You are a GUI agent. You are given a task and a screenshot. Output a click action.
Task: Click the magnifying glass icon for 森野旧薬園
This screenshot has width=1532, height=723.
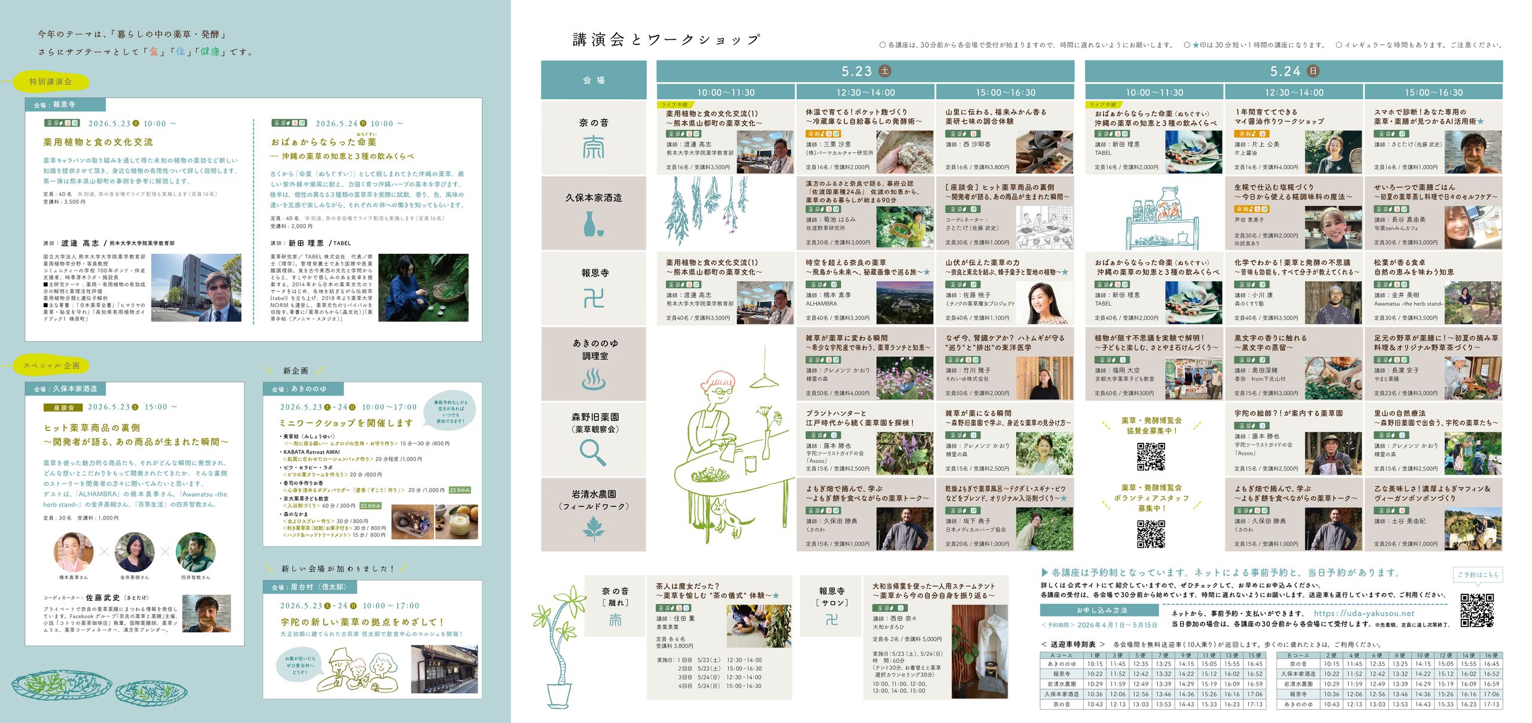pyautogui.click(x=592, y=452)
